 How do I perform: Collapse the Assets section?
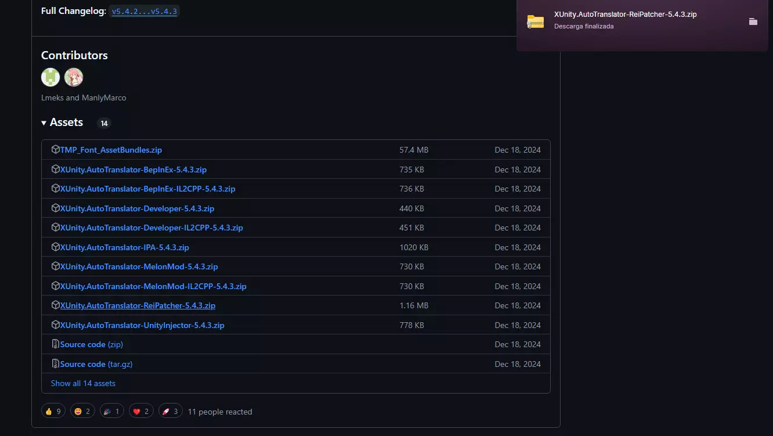click(x=62, y=122)
